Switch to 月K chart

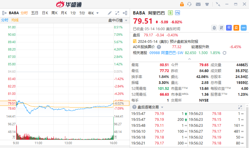coord(64,13)
